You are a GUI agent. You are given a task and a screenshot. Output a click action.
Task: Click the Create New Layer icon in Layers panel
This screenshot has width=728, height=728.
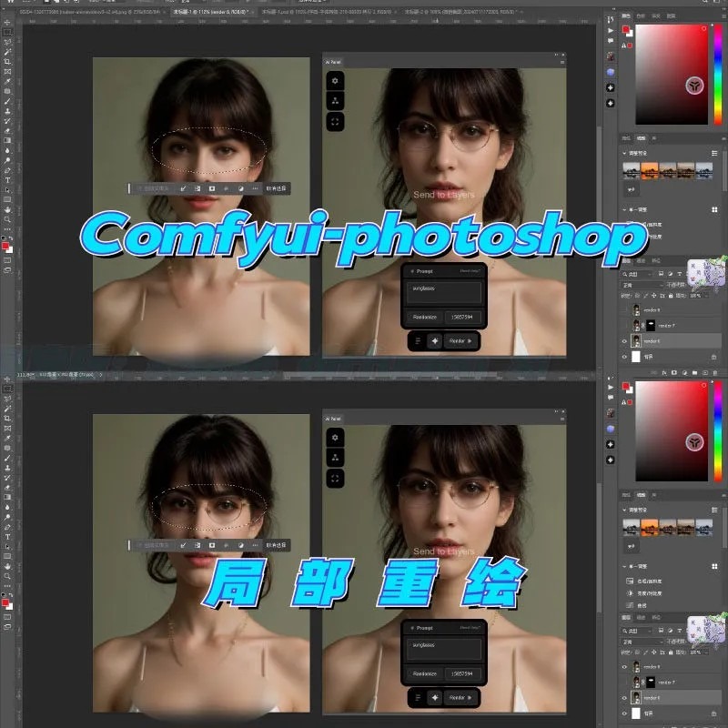705,372
